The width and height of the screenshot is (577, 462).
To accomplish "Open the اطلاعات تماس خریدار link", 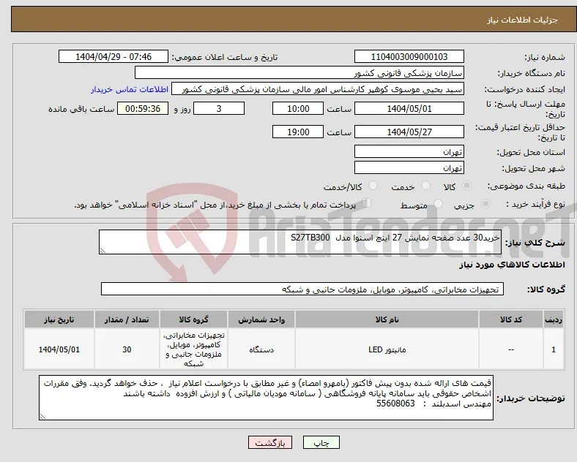I will pos(130,89).
